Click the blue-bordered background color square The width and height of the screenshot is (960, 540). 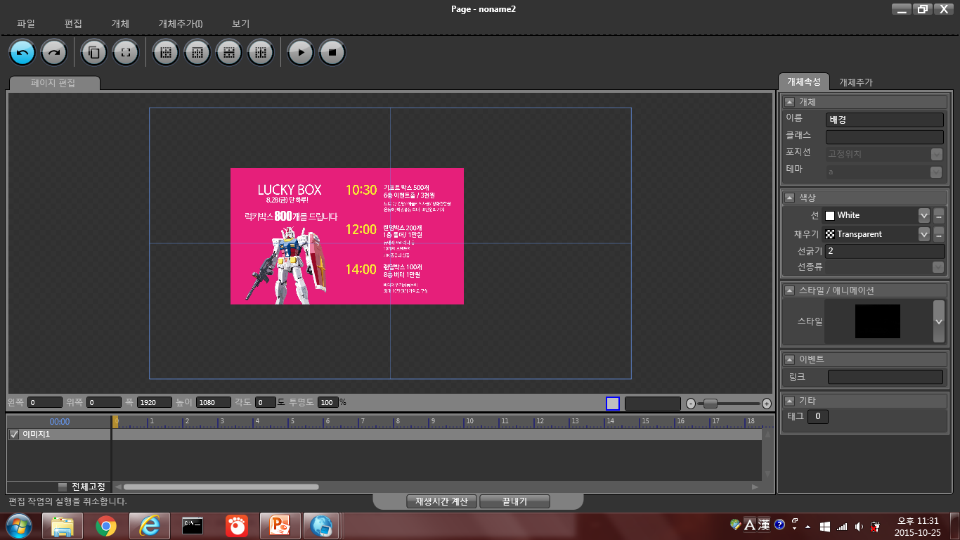[x=613, y=404]
